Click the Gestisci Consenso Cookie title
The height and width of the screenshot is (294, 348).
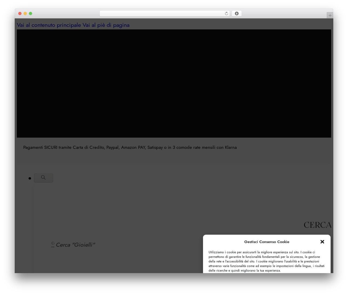[267, 242]
